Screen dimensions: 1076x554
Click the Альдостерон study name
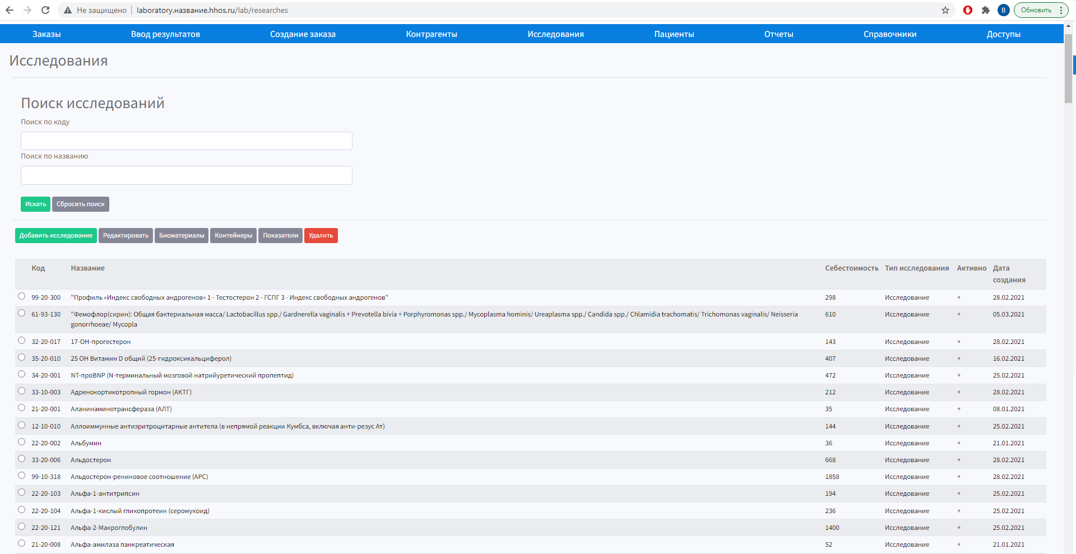point(91,460)
